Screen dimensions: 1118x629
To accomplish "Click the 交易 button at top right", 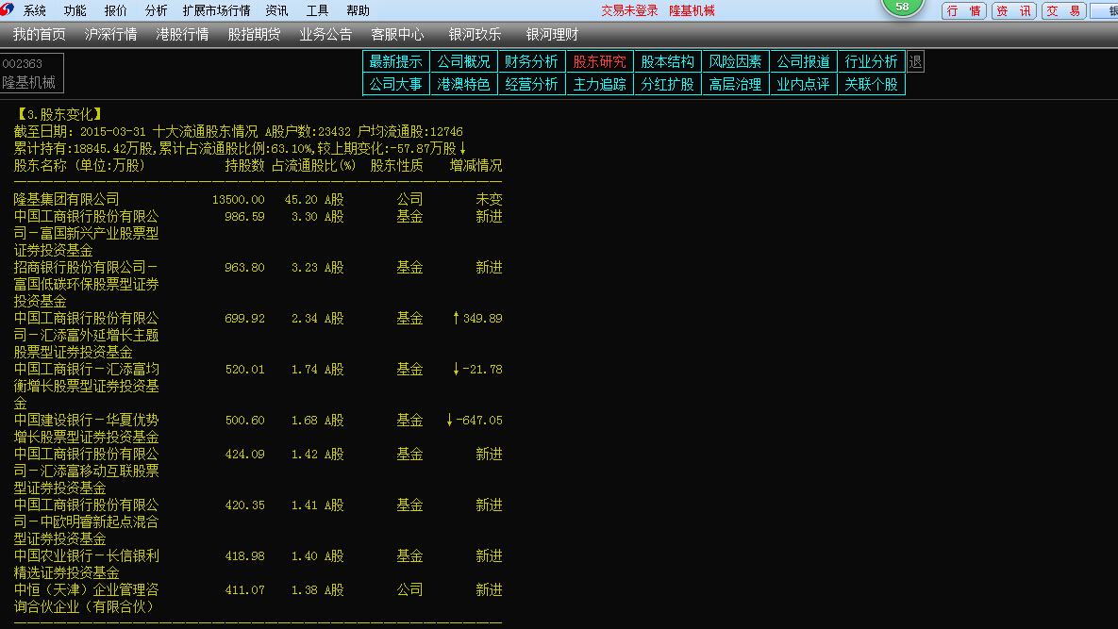I will (x=1064, y=10).
